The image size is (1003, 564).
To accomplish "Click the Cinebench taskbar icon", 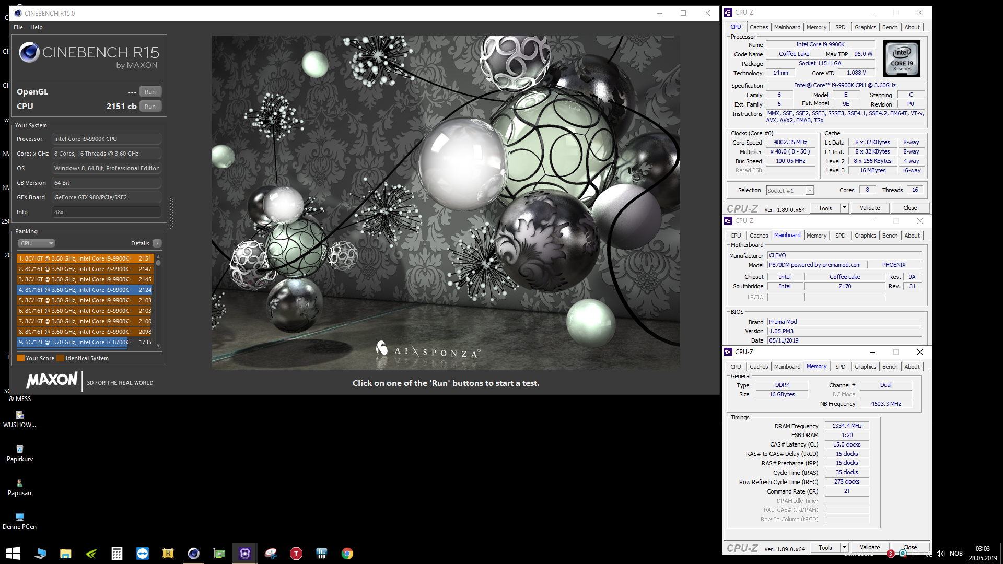I will [193, 554].
